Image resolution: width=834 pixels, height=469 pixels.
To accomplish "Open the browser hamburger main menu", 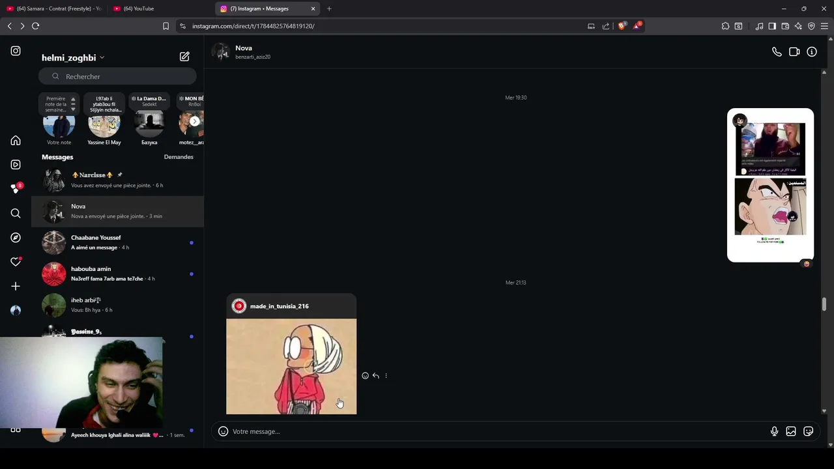I will click(x=824, y=26).
